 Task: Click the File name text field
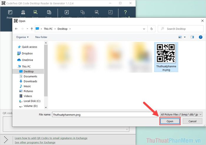point(105,114)
